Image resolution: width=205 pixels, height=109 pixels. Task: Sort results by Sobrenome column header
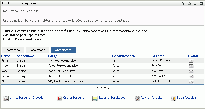[26, 56]
